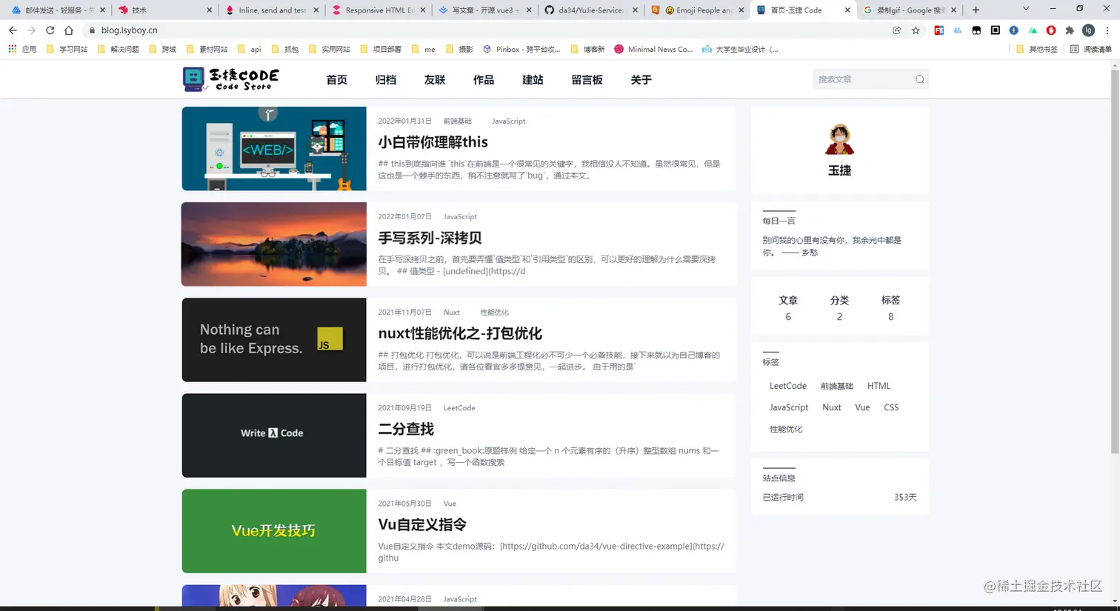Image resolution: width=1120 pixels, height=611 pixels.
Task: Open 留言板 in site navigation
Action: [x=587, y=80]
